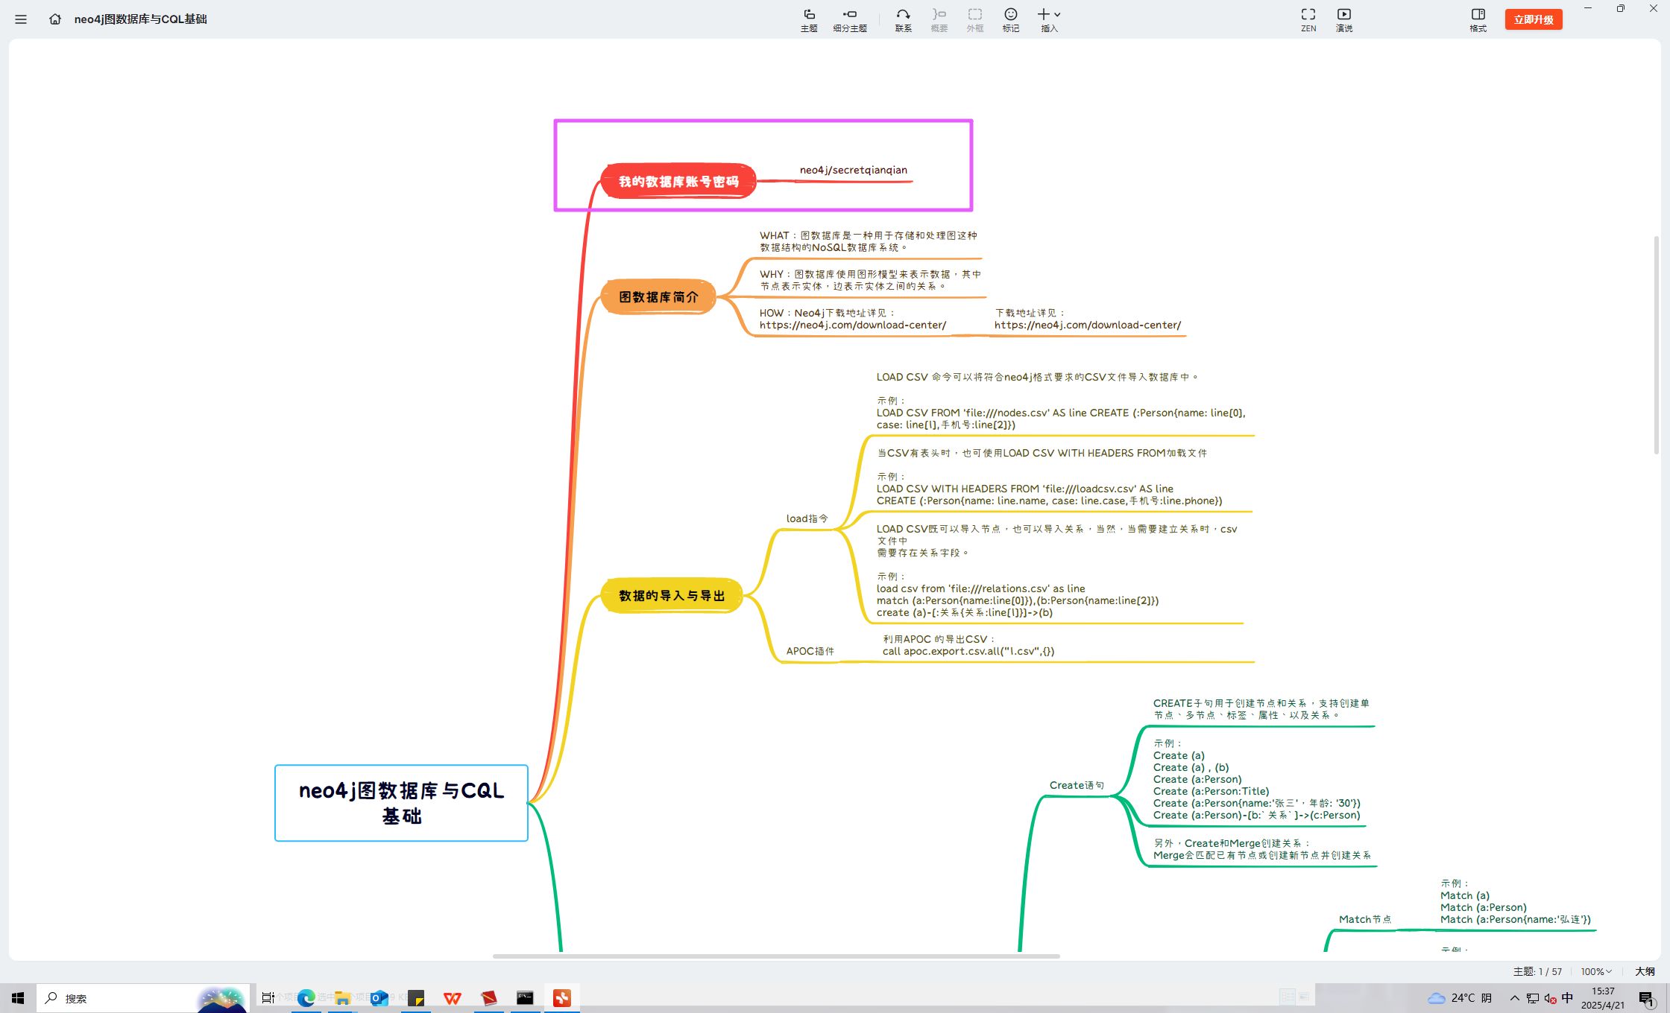Go to home via house icon
The width and height of the screenshot is (1670, 1013).
pos(55,19)
